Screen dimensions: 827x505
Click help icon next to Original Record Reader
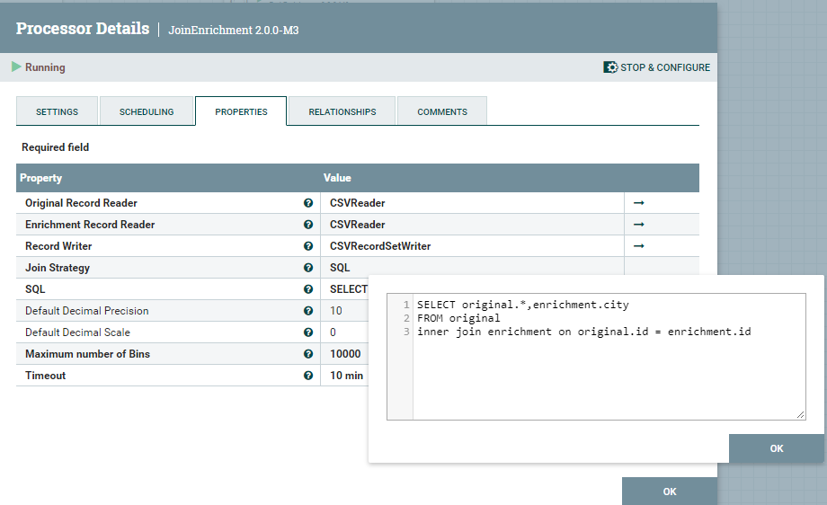click(x=308, y=203)
